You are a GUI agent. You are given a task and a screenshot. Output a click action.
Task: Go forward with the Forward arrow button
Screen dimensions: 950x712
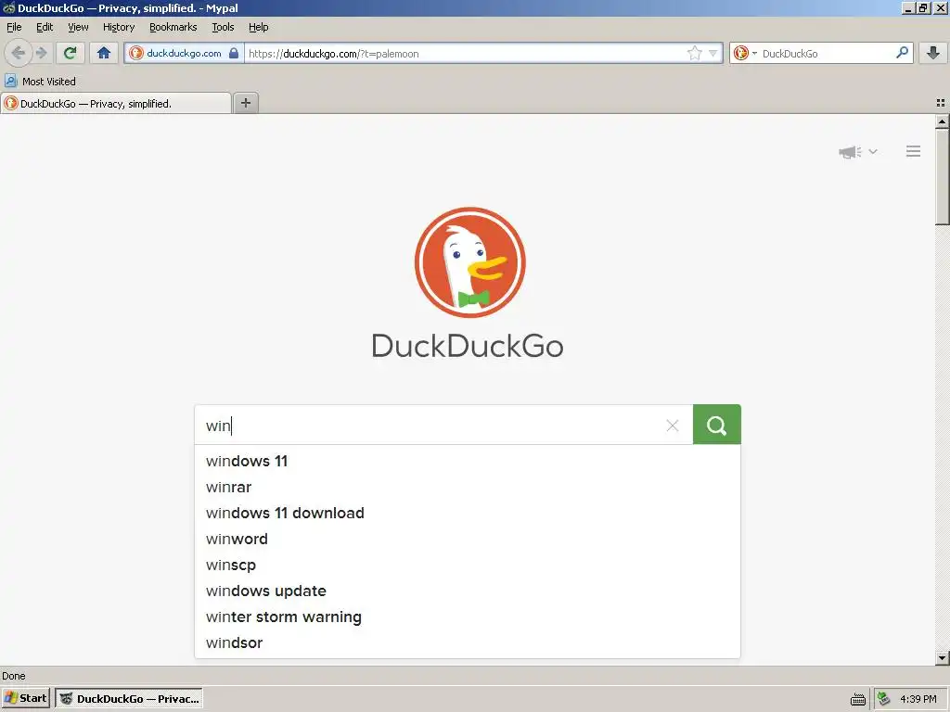(41, 53)
